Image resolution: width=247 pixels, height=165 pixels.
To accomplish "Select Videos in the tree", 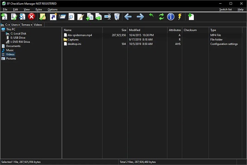I will [10, 54].
